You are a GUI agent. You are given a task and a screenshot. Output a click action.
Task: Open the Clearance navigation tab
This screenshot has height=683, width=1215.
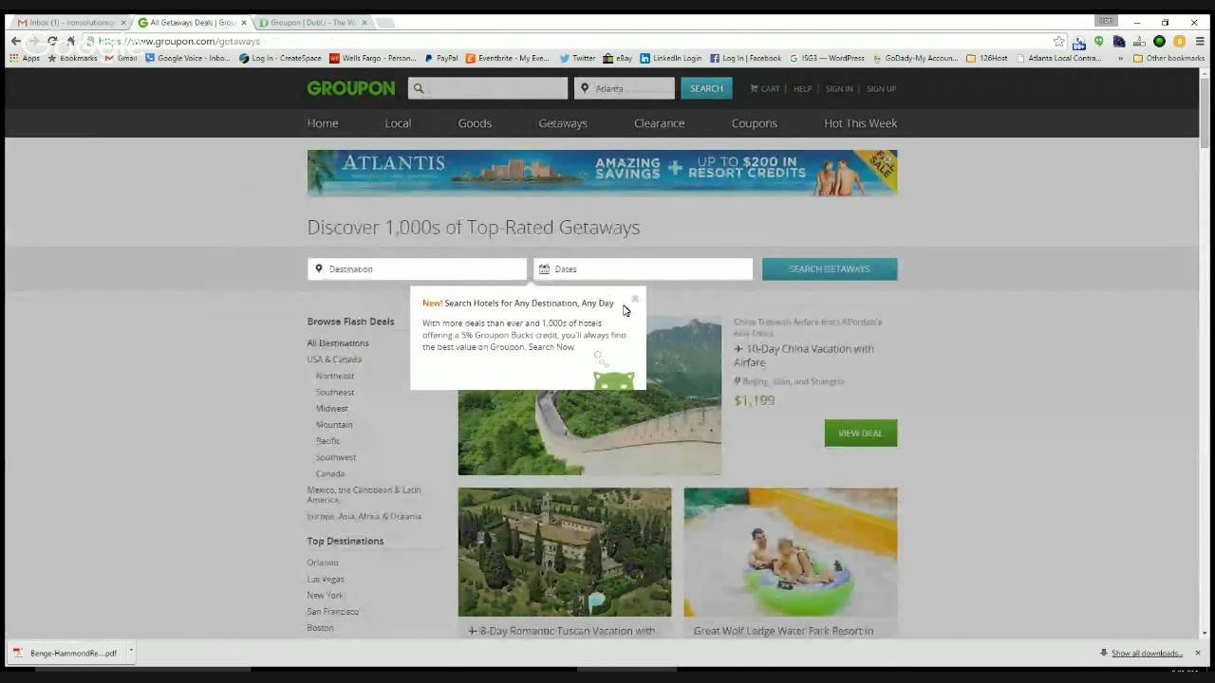click(660, 123)
